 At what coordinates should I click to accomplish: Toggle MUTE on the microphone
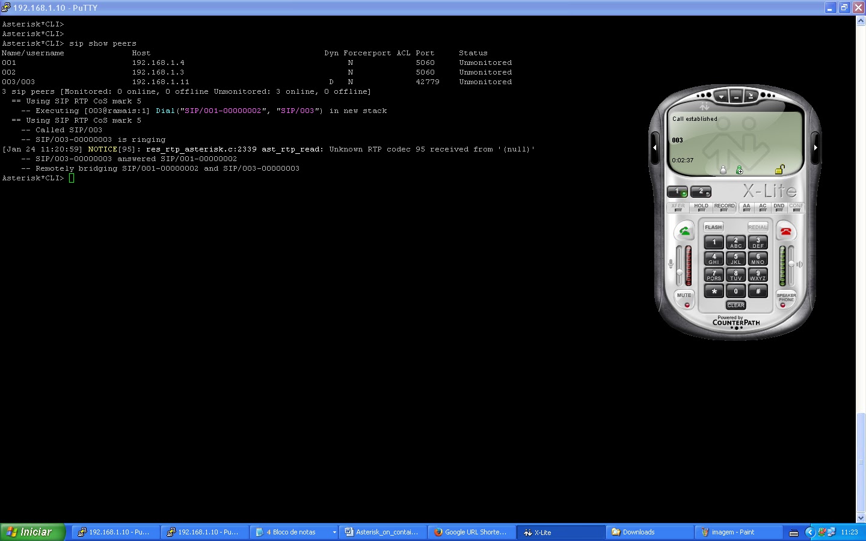point(684,299)
